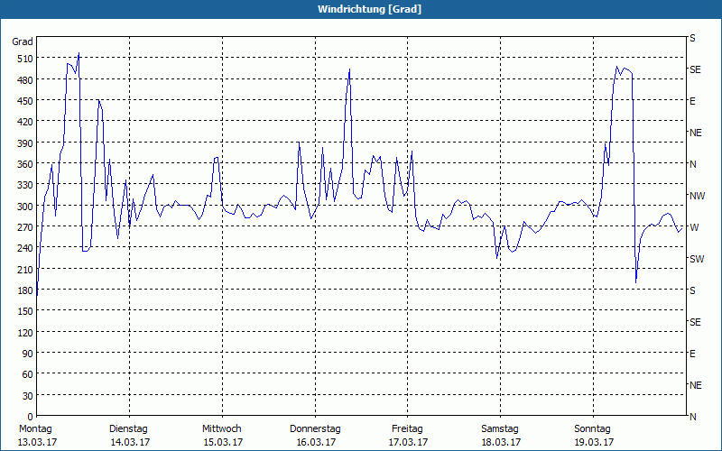Viewport: 722px width, 451px height.
Task: Select the y-axis value "120"
Action: pos(25,332)
